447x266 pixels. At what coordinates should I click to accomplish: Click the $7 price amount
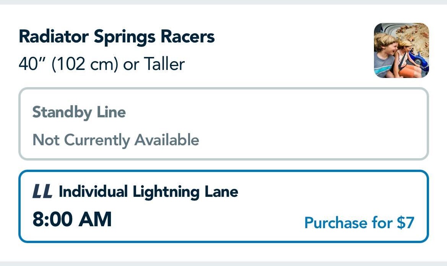point(405,222)
